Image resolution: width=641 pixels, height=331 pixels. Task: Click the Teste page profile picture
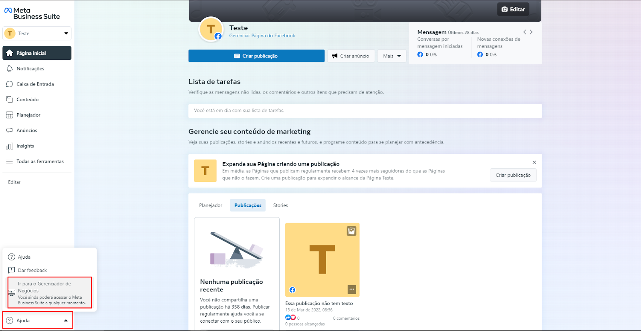(x=211, y=29)
